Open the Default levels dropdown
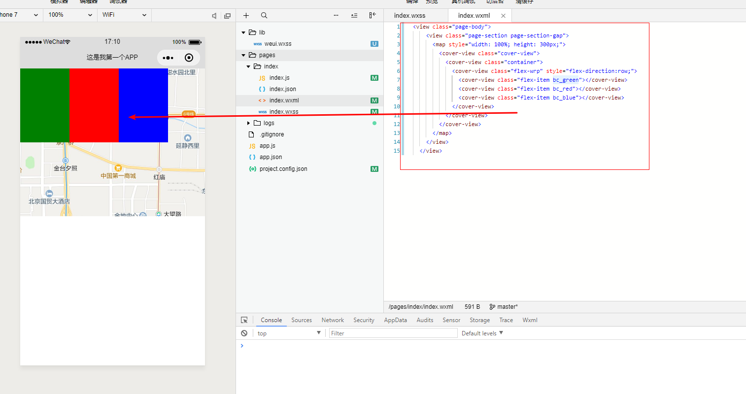This screenshot has width=746, height=394. 482,333
